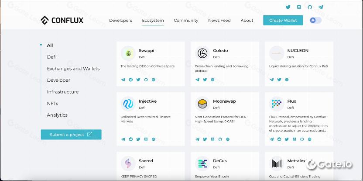Open the DeCus project logo
363x181 pixels.
(202, 164)
